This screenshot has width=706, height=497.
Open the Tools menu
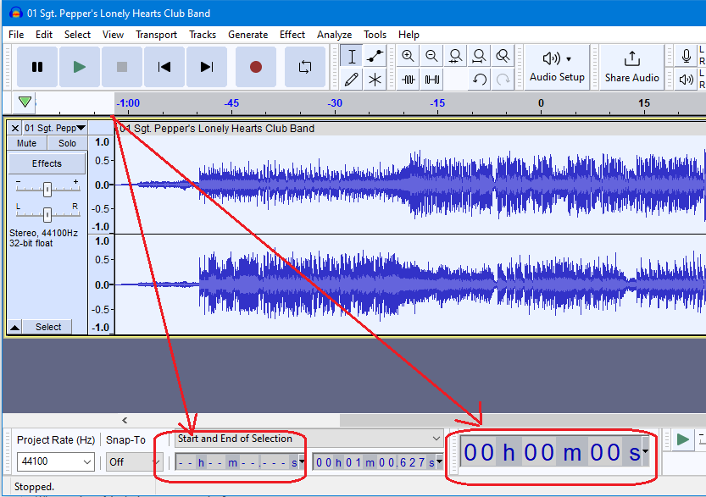coord(375,35)
